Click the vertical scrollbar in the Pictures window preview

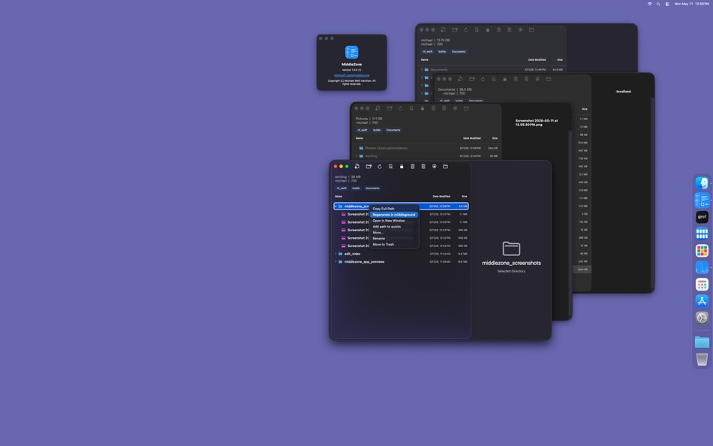click(x=570, y=223)
